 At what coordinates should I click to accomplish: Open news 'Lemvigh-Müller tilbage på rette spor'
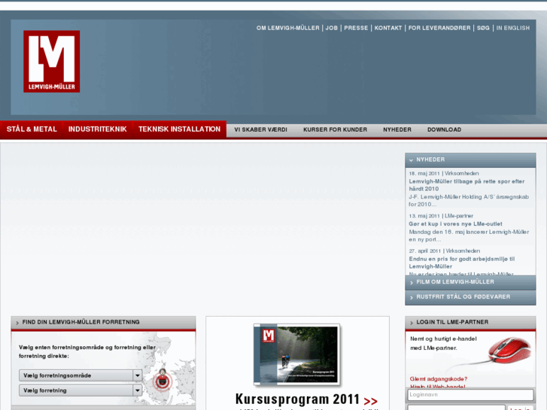pyautogui.click(x=466, y=185)
